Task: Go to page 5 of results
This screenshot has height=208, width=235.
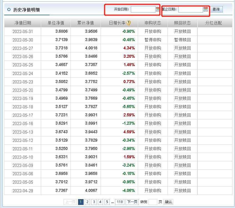Action: (107, 202)
